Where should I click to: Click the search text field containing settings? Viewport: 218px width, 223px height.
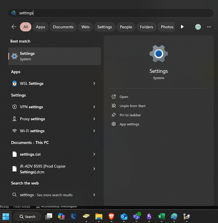(110, 13)
